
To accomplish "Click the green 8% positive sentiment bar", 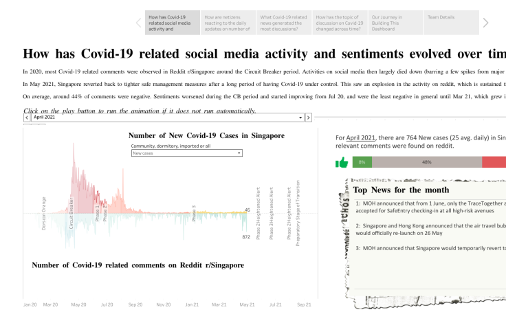I will tap(362, 162).
